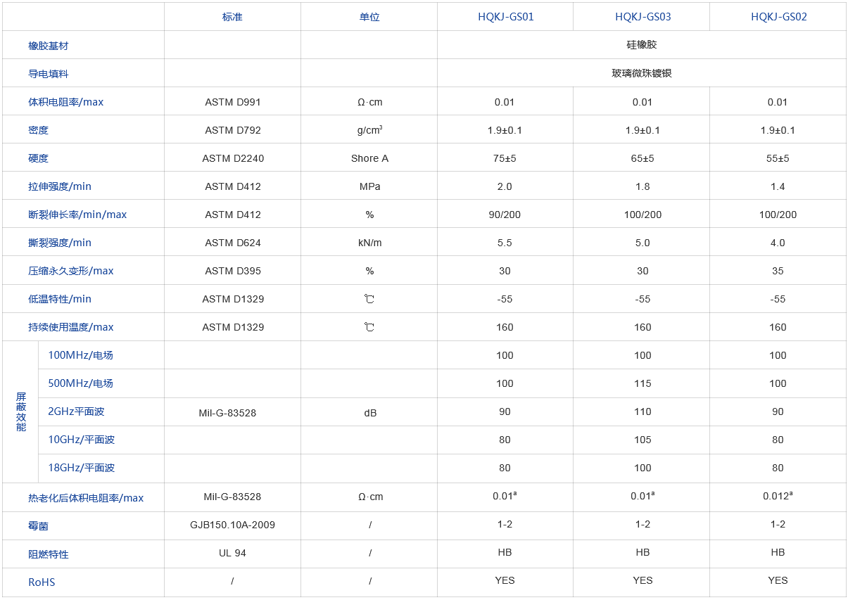Select the GJB150.10A-2009 standard cell

(x=232, y=525)
